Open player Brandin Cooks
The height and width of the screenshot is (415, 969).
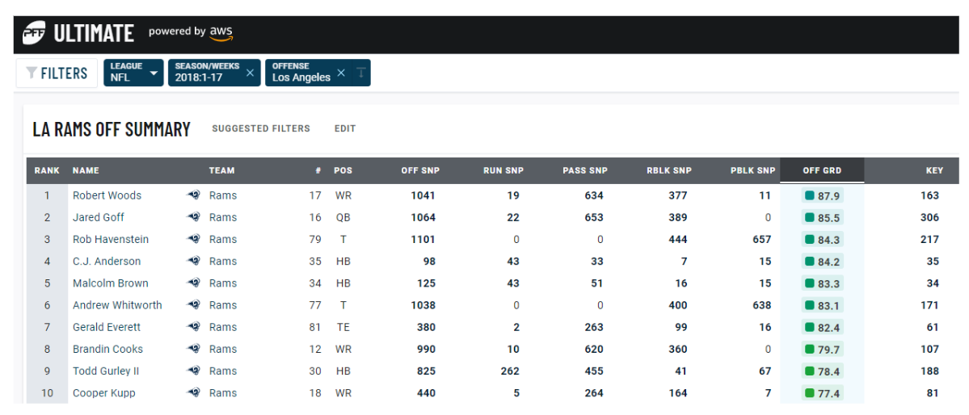(x=107, y=349)
